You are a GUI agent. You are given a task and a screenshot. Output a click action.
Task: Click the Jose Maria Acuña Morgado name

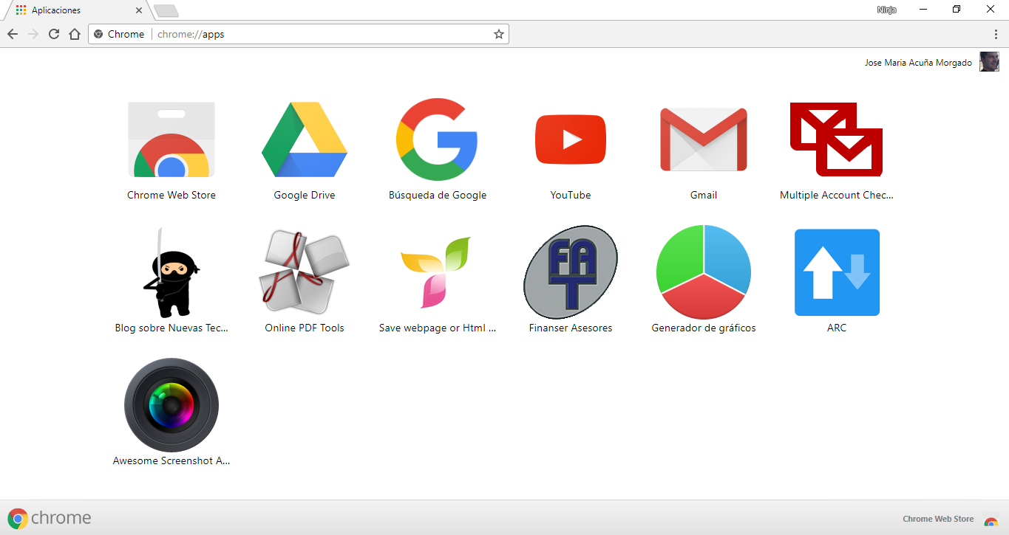918,63
